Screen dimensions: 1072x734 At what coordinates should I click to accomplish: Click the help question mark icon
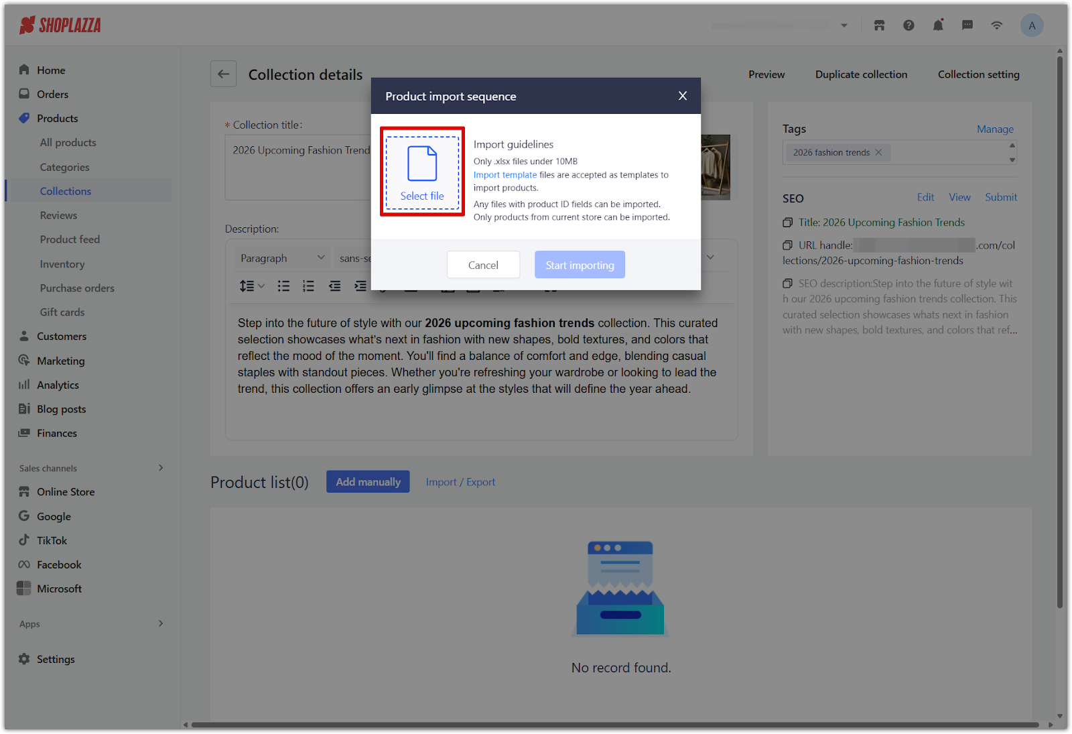909,25
